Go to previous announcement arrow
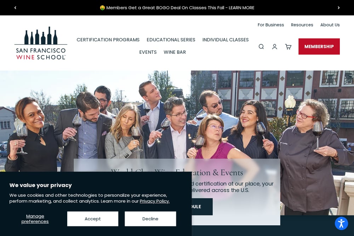 15,8
